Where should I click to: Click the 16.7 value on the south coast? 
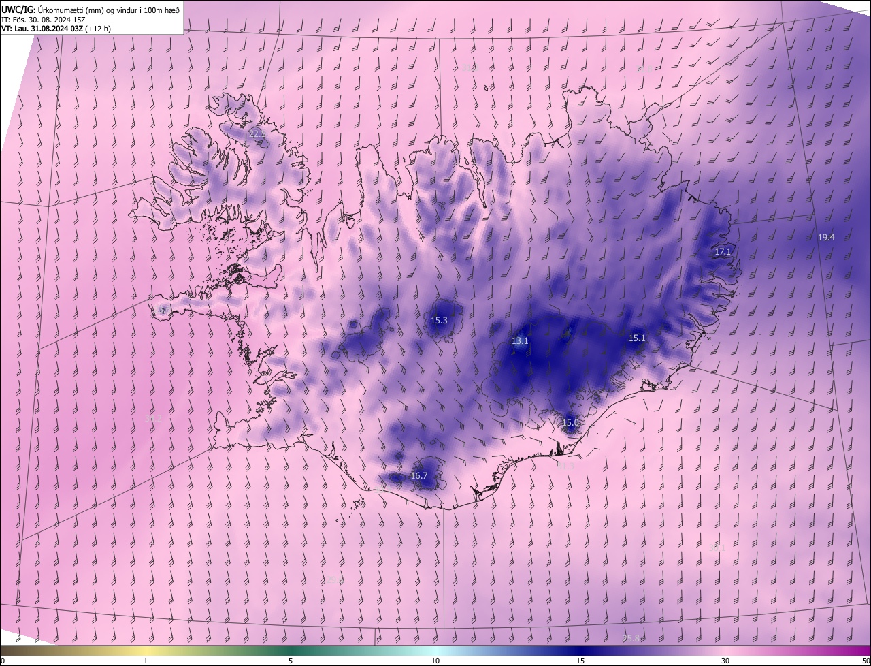(x=419, y=476)
